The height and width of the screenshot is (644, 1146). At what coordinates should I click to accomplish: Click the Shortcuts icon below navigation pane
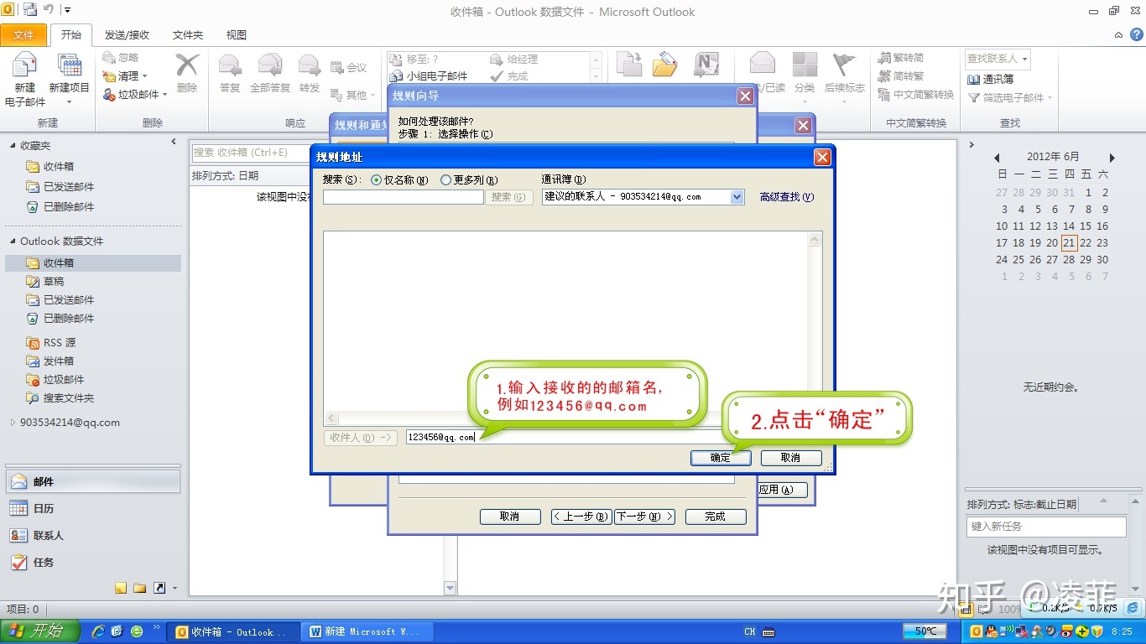click(x=159, y=588)
